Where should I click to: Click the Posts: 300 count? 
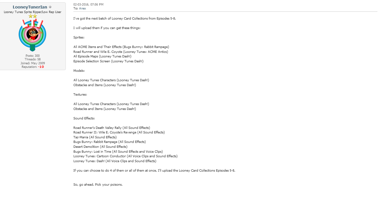click(x=33, y=55)
